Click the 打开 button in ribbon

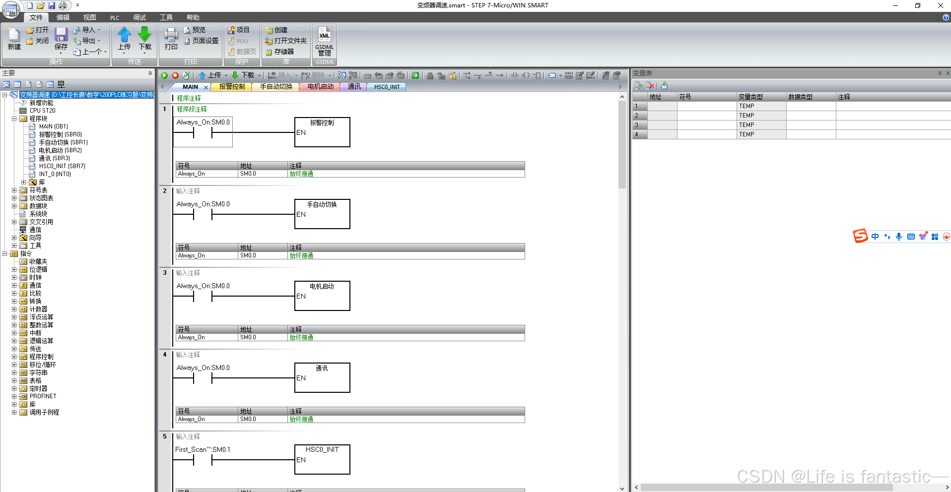[38, 30]
